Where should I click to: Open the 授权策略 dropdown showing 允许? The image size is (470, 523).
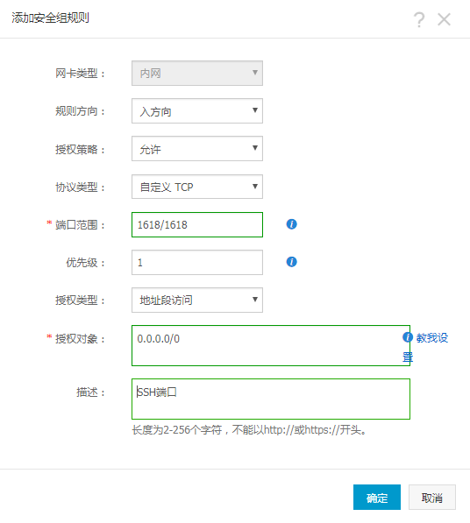197,148
